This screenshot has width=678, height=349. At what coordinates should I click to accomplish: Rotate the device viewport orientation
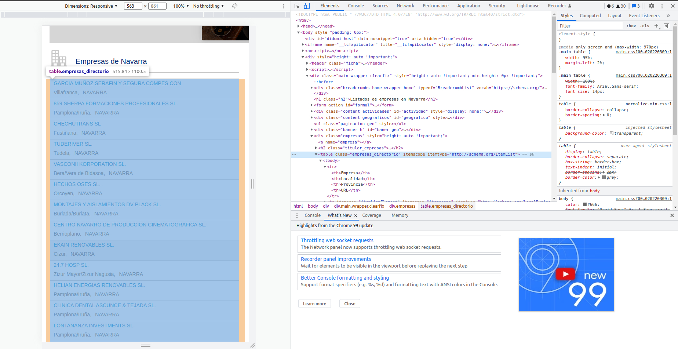tap(235, 6)
